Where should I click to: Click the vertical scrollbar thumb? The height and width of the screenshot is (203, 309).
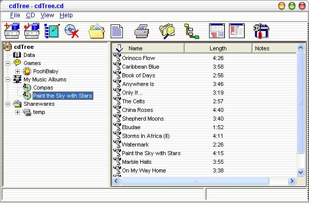[300, 102]
